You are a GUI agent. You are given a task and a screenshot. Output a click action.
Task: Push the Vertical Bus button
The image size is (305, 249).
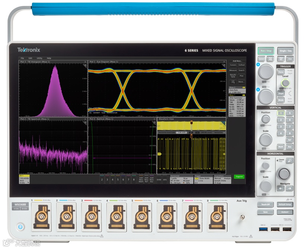tap(290, 147)
